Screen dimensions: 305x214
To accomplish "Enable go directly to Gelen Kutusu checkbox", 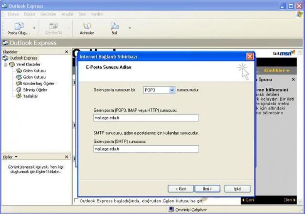I will 76,200.
